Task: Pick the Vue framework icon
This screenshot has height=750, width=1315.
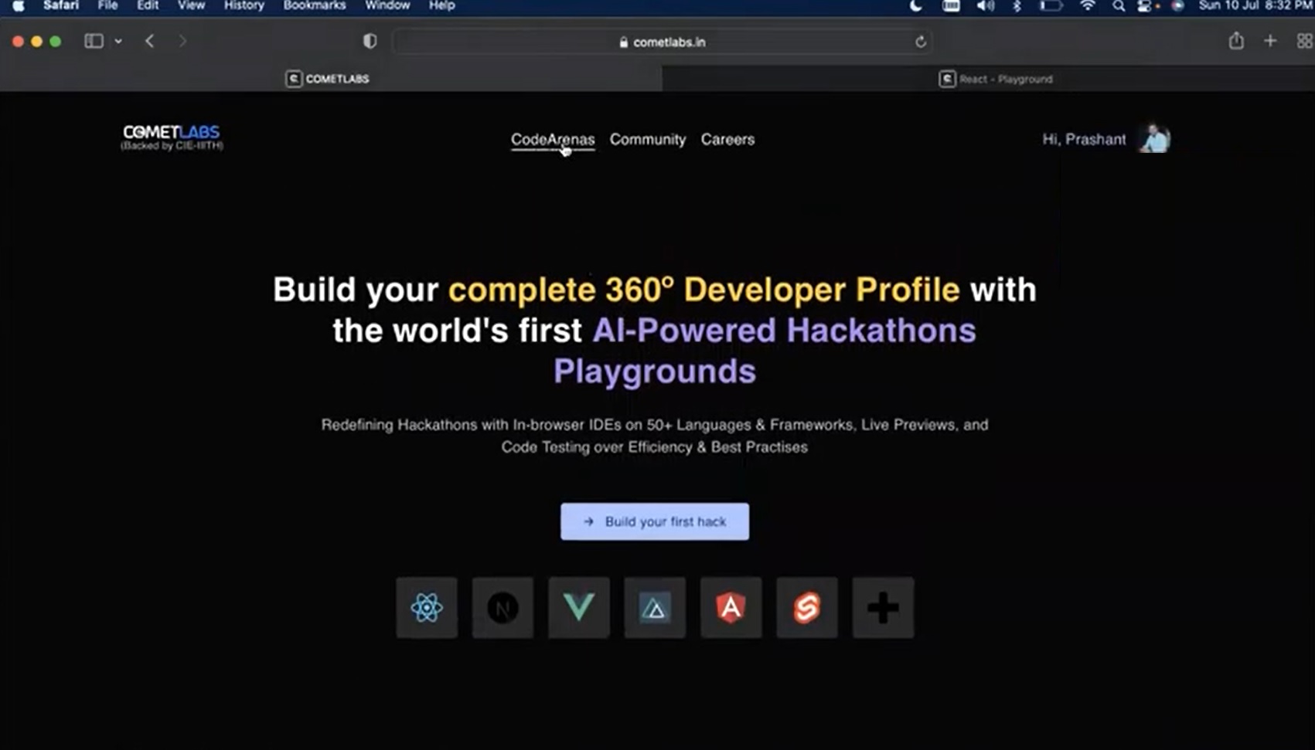Action: 578,608
